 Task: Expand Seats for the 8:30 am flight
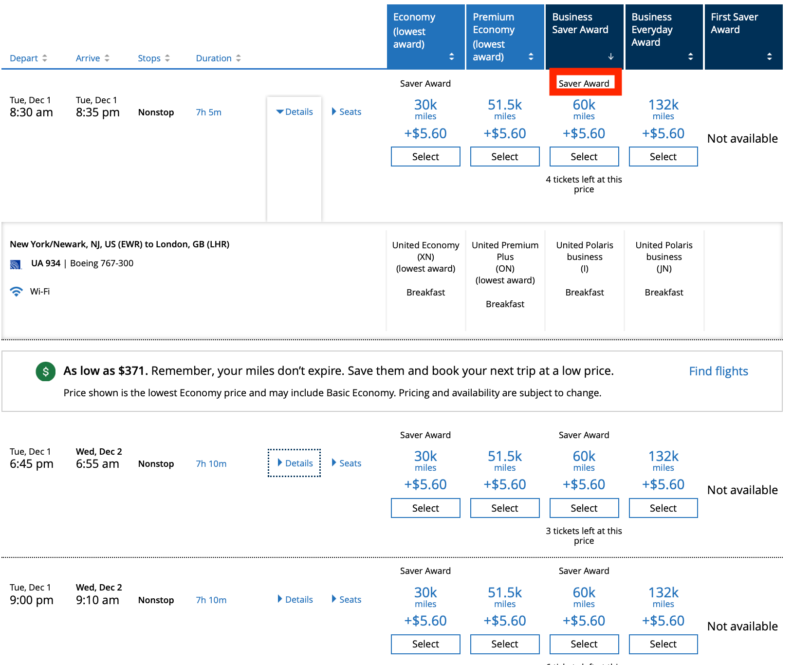click(x=347, y=112)
